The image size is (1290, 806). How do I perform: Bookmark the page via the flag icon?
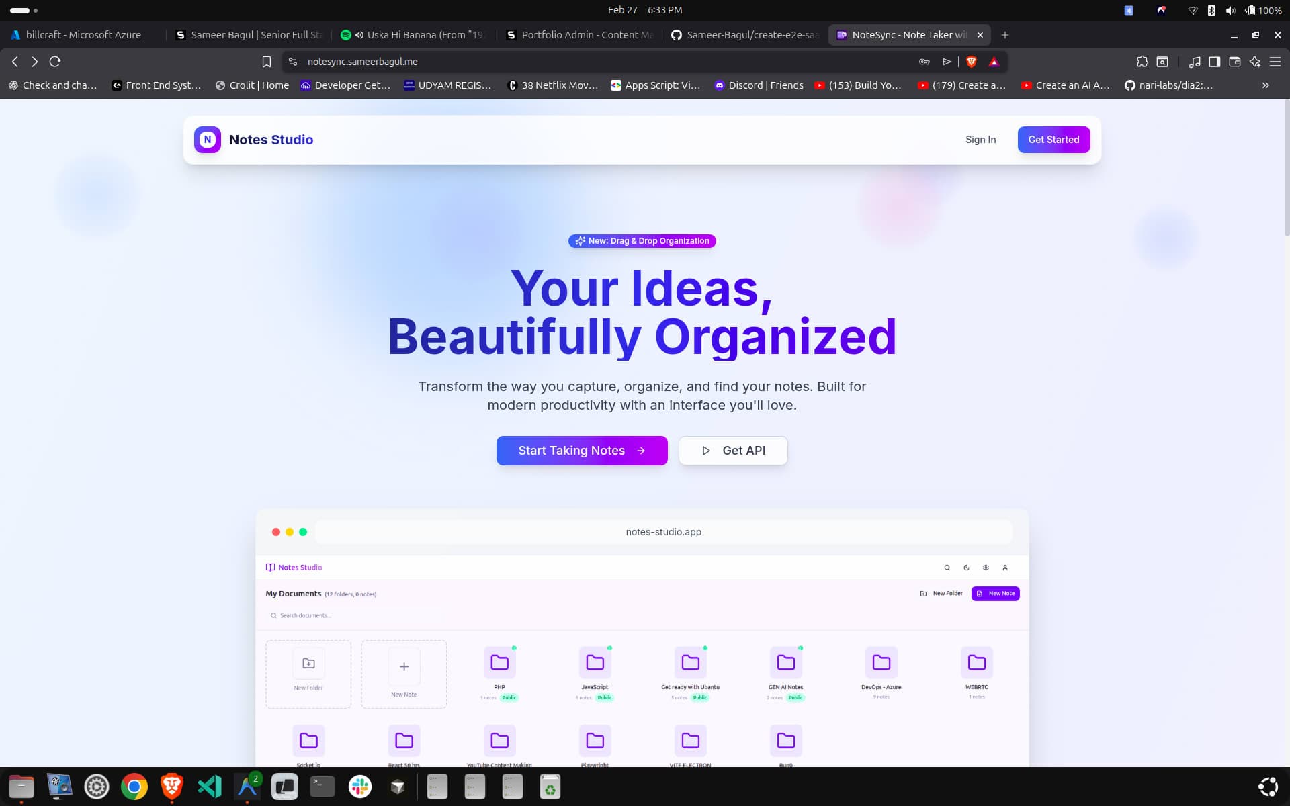click(266, 61)
